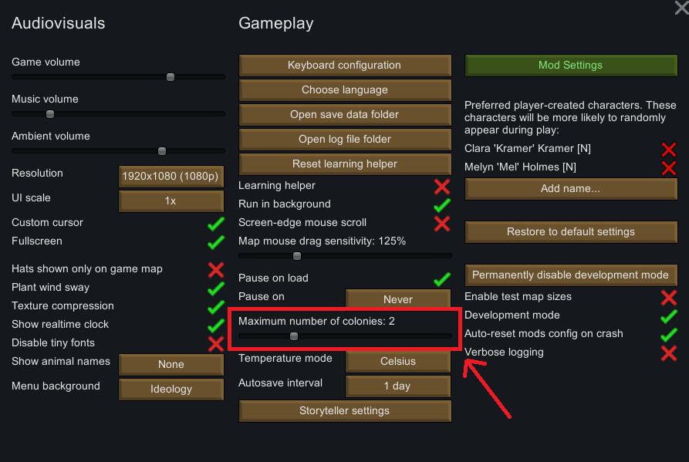The height and width of the screenshot is (462, 689).
Task: Disable the Fullscreen option
Action: coord(215,242)
